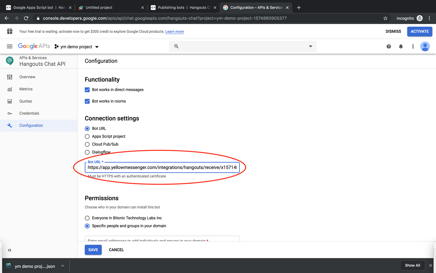Expand the search bar dropdown arrow
Viewport: 436px width, 273px height.
click(310, 46)
